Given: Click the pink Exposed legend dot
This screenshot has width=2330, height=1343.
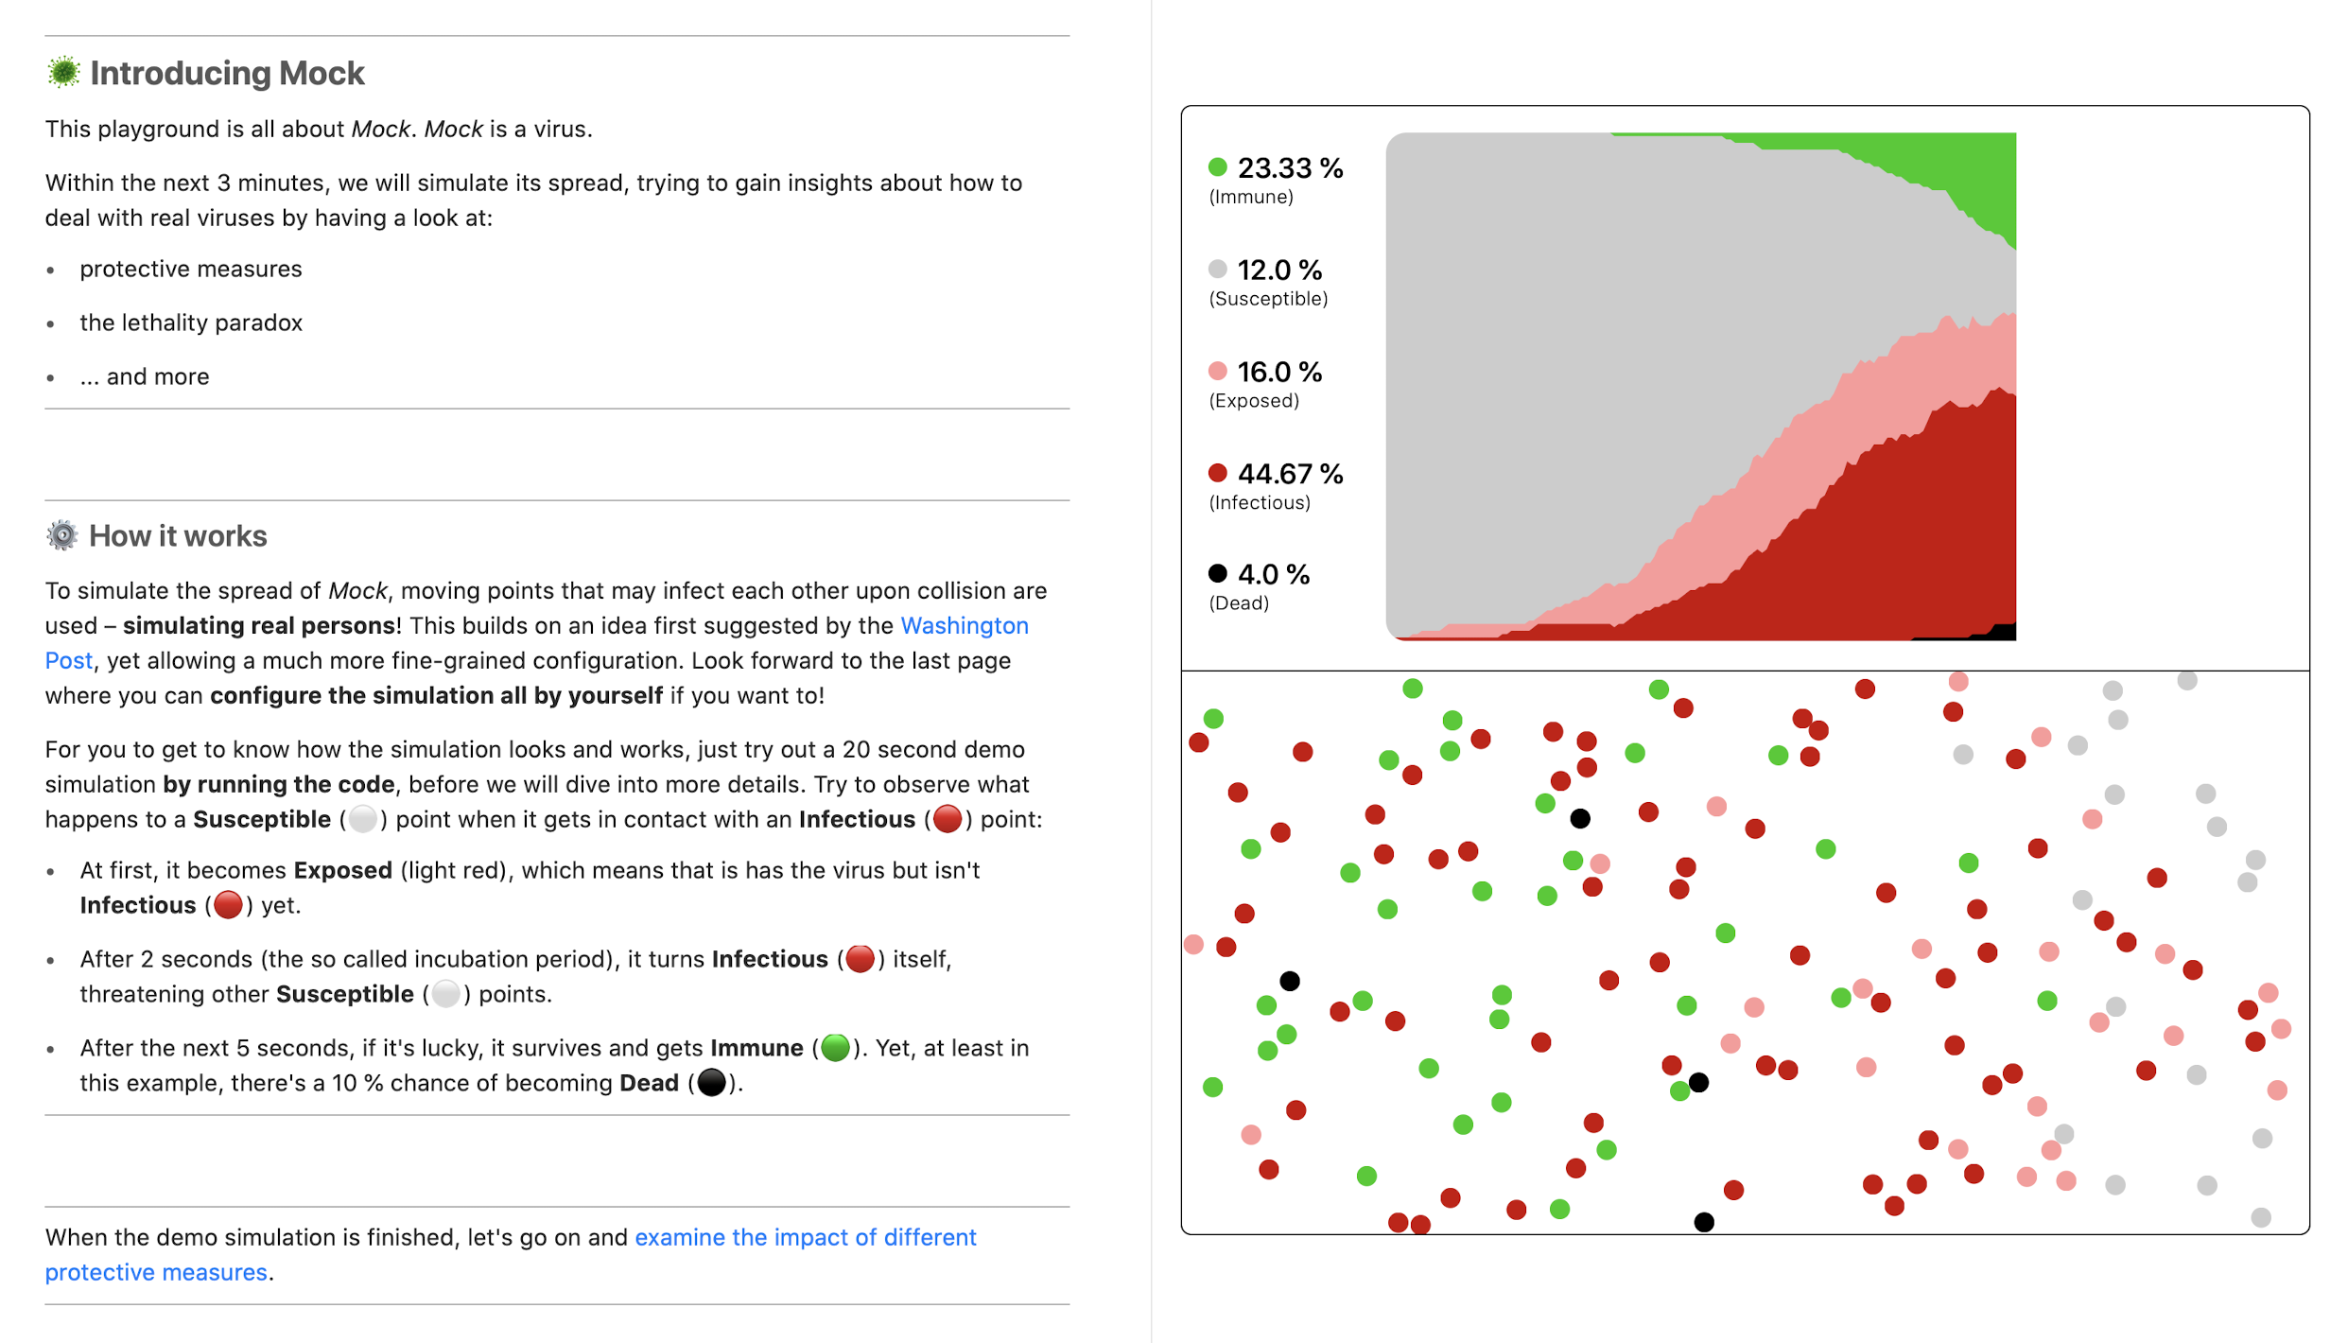Looking at the screenshot, I should click(1218, 371).
